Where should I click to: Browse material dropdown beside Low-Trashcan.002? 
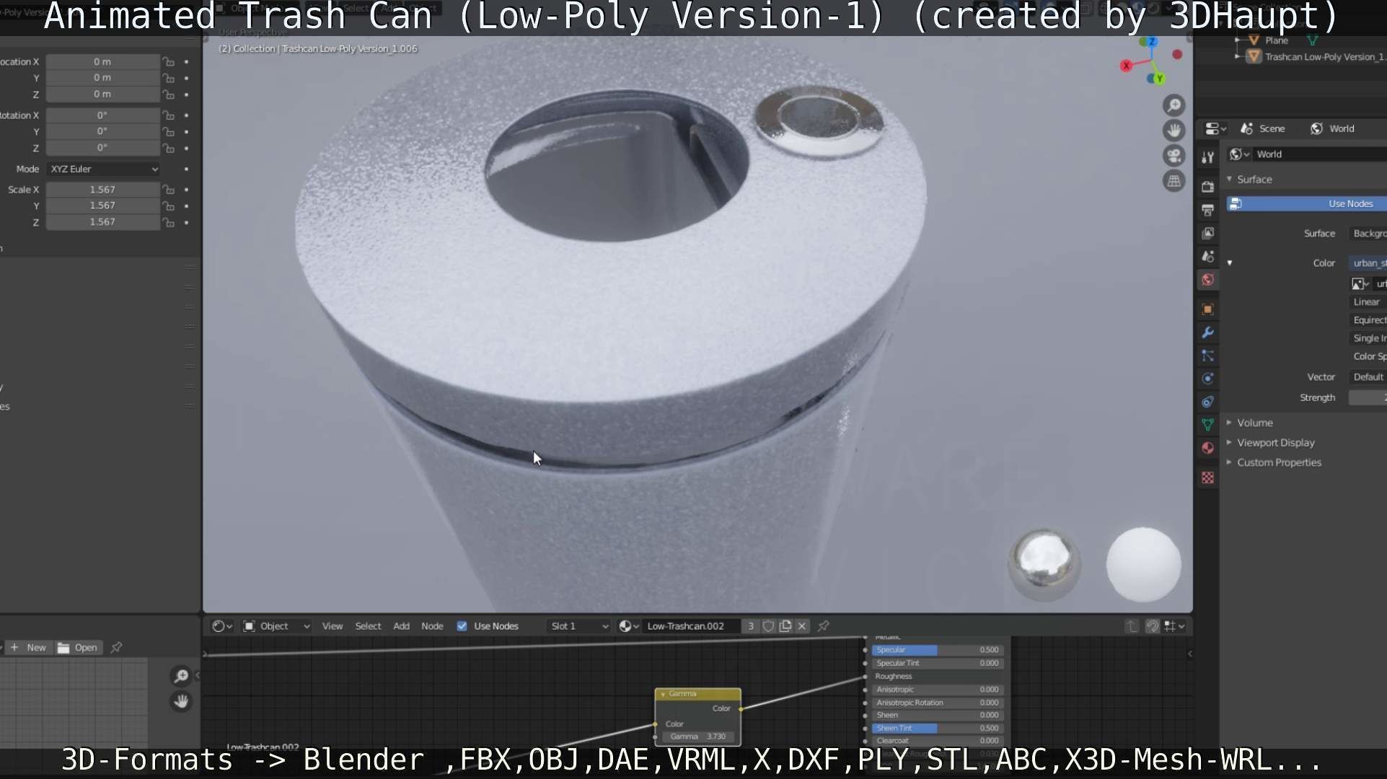tap(629, 626)
